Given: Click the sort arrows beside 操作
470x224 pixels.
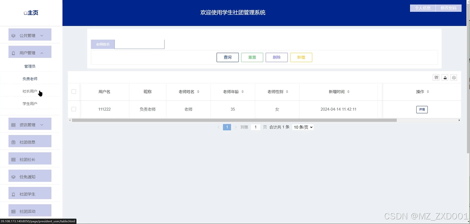Looking at the screenshot, I should 428,92.
